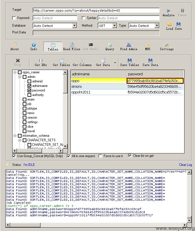Click the adminname column header
The height and width of the screenshot is (231, 195).
pos(98,74)
